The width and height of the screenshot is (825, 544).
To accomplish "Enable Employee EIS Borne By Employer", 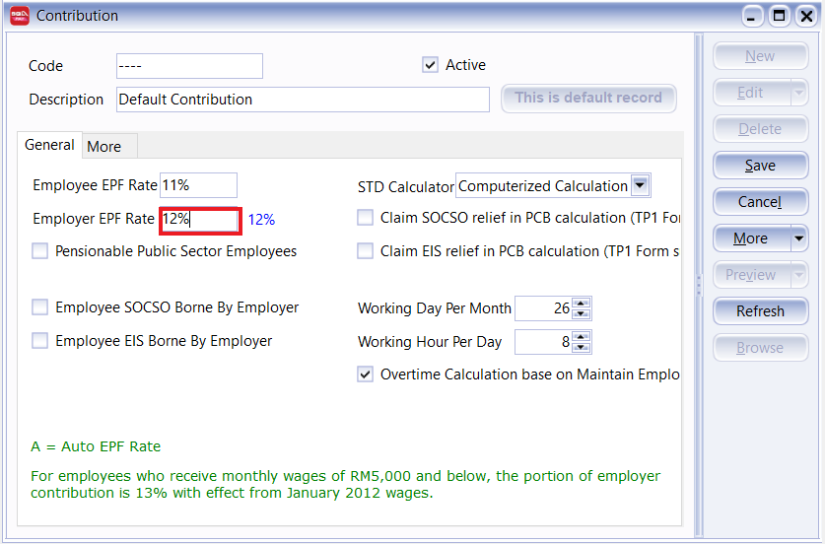I will [40, 341].
